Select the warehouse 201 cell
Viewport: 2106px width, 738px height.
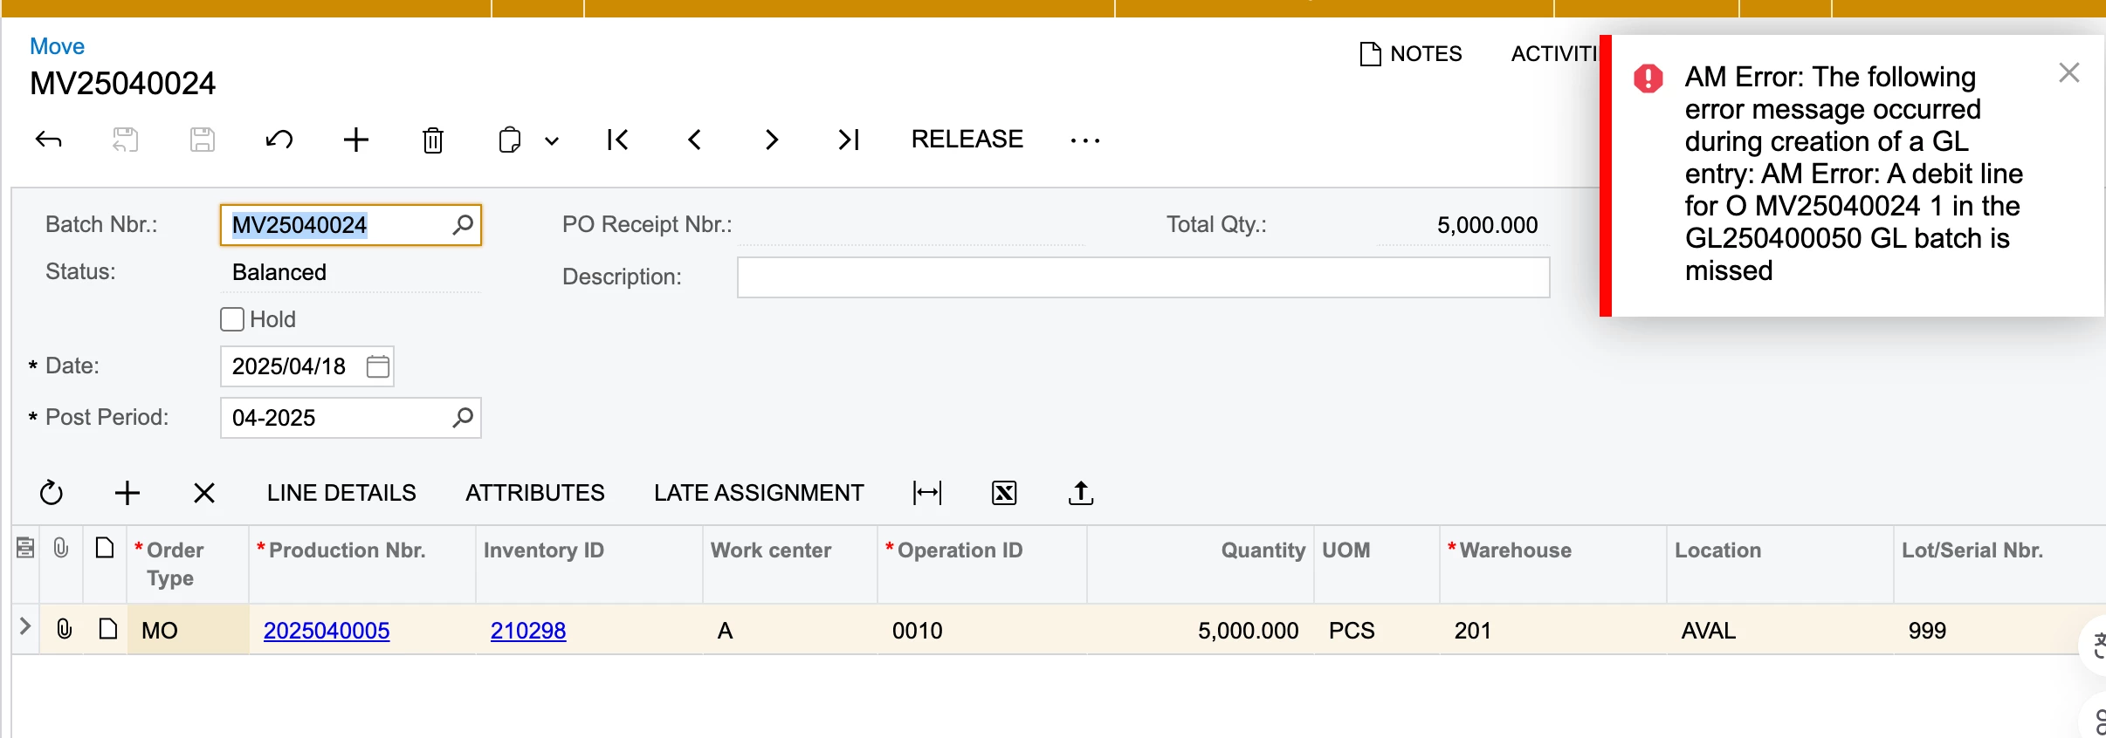1553,630
